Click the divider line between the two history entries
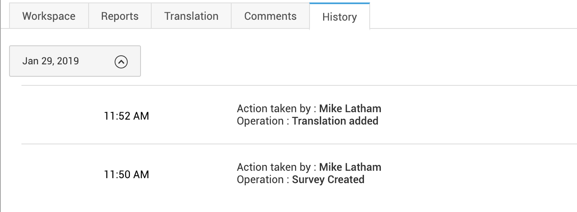The image size is (577, 212). click(288, 144)
